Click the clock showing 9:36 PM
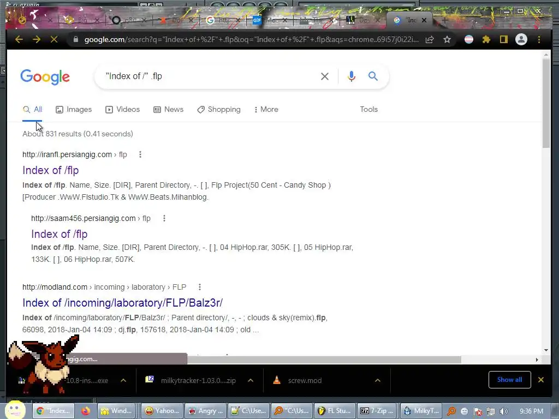 coord(531,411)
